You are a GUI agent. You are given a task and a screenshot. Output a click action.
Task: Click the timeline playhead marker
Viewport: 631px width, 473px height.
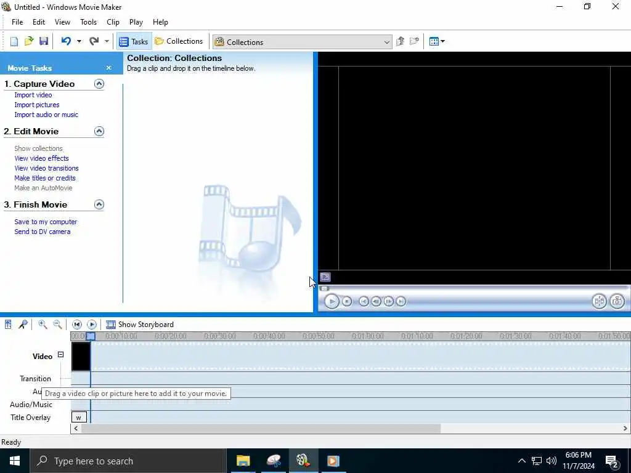(91, 336)
